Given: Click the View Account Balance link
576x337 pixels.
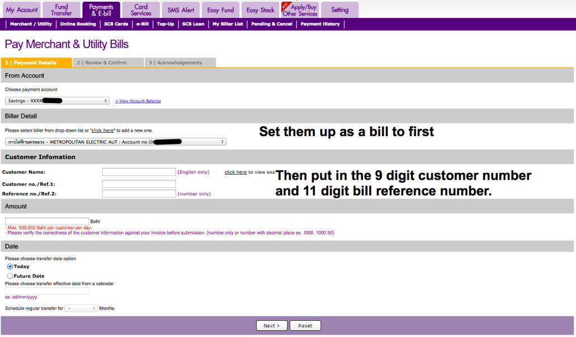Looking at the screenshot, I should pos(138,101).
